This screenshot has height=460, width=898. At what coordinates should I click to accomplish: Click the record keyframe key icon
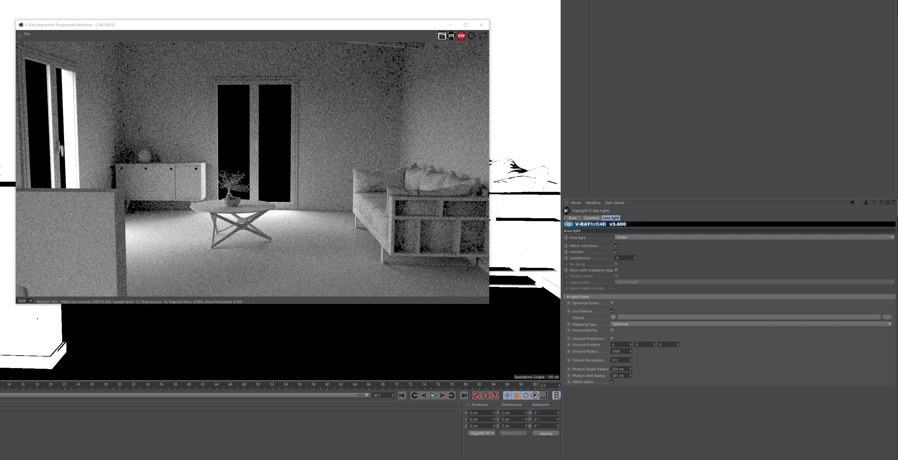476,396
